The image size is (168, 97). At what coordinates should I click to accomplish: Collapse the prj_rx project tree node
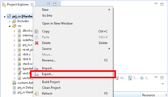click(x=4, y=17)
